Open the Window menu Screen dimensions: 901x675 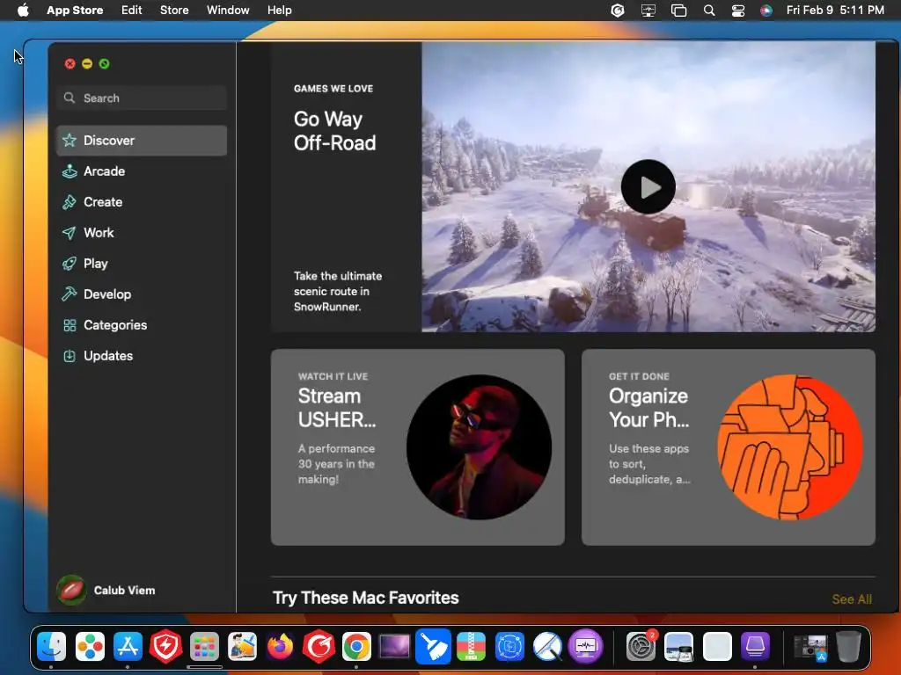(x=228, y=11)
